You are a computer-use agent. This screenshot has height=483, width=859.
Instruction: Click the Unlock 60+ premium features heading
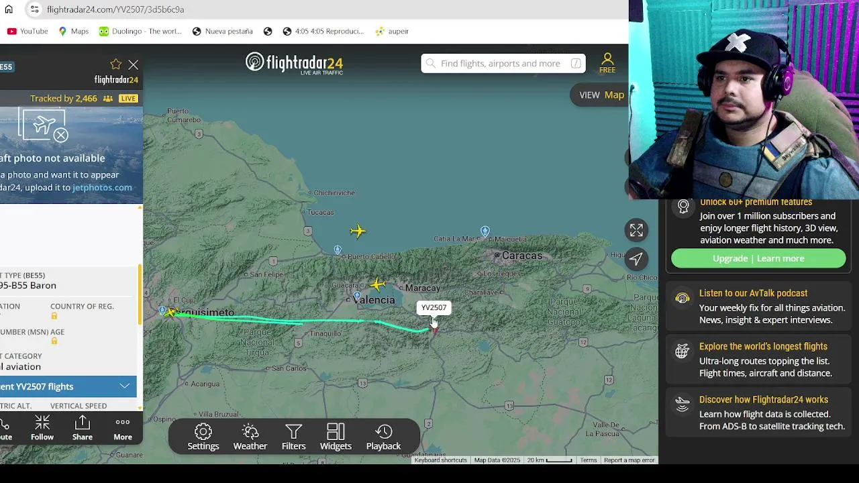point(756,203)
